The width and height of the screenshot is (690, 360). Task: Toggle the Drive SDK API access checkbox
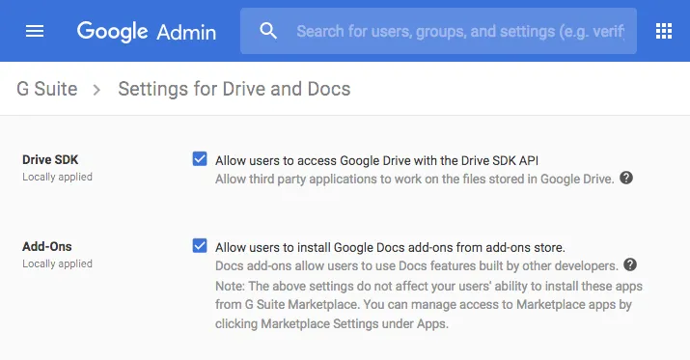click(200, 158)
